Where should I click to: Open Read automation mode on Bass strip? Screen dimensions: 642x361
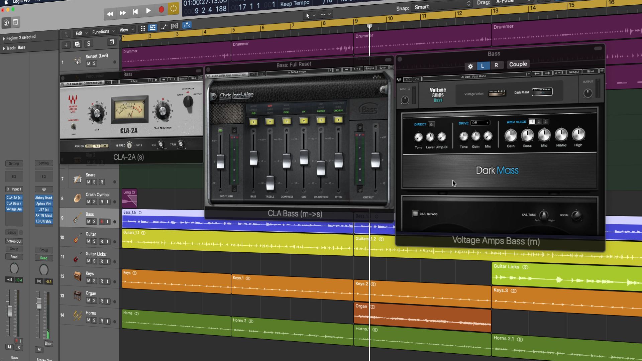14,257
